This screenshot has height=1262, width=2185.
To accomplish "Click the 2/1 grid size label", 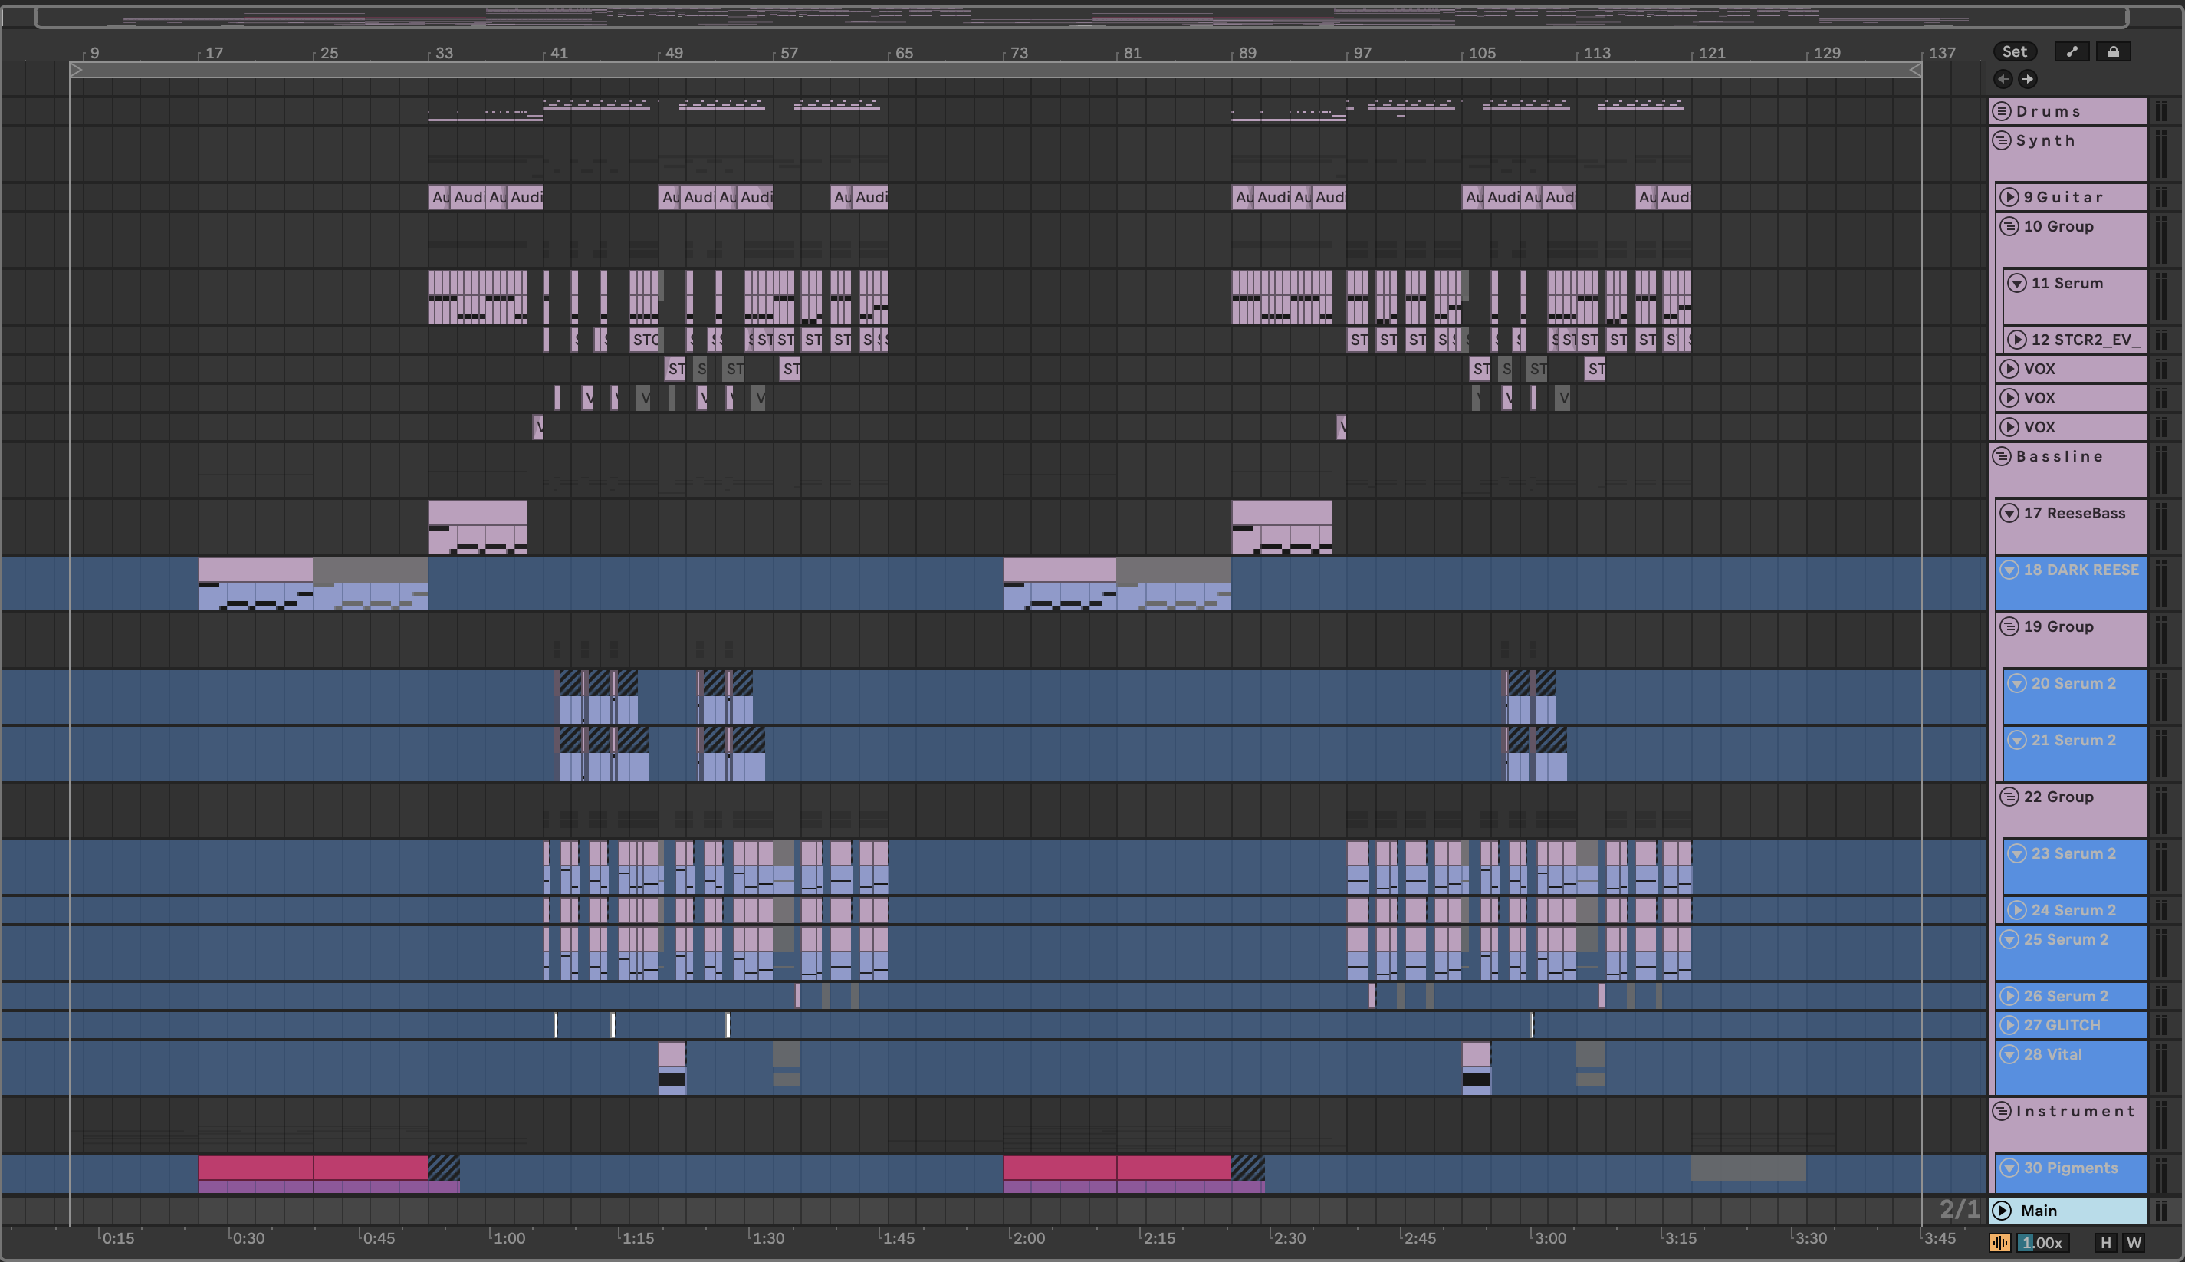I will click(x=1960, y=1209).
